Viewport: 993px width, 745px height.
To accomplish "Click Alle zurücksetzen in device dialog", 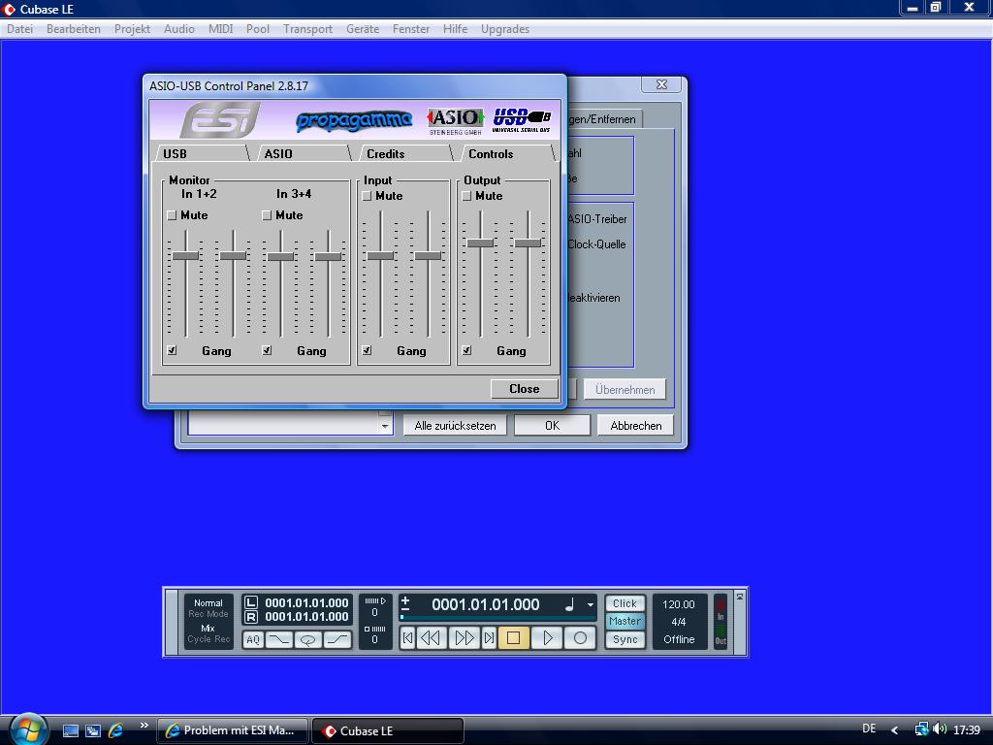I will click(455, 426).
